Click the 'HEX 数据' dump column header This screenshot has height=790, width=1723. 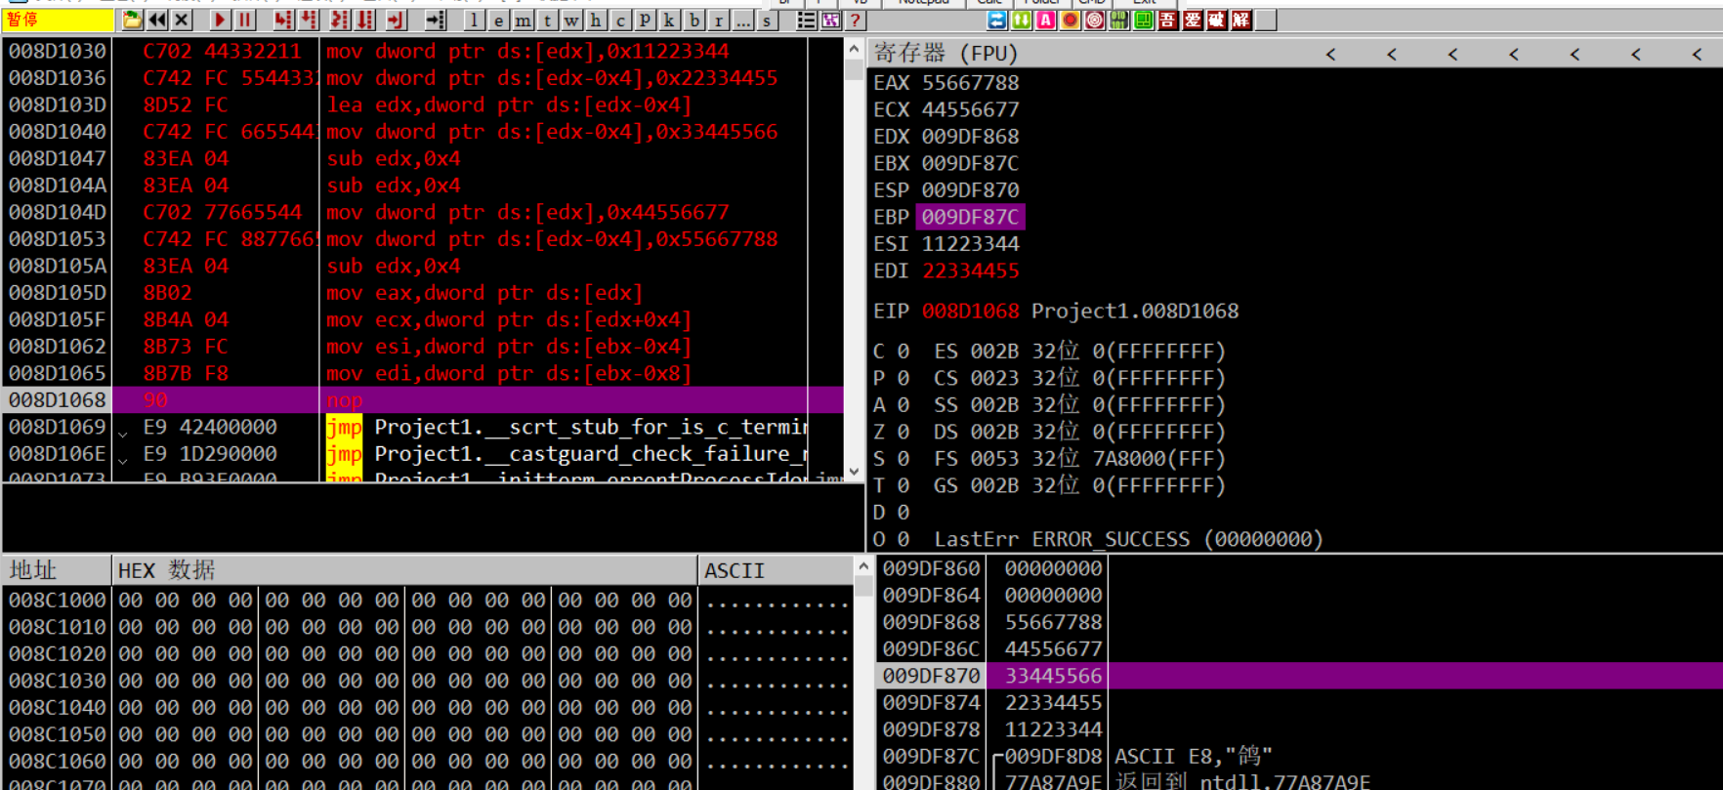point(404,570)
